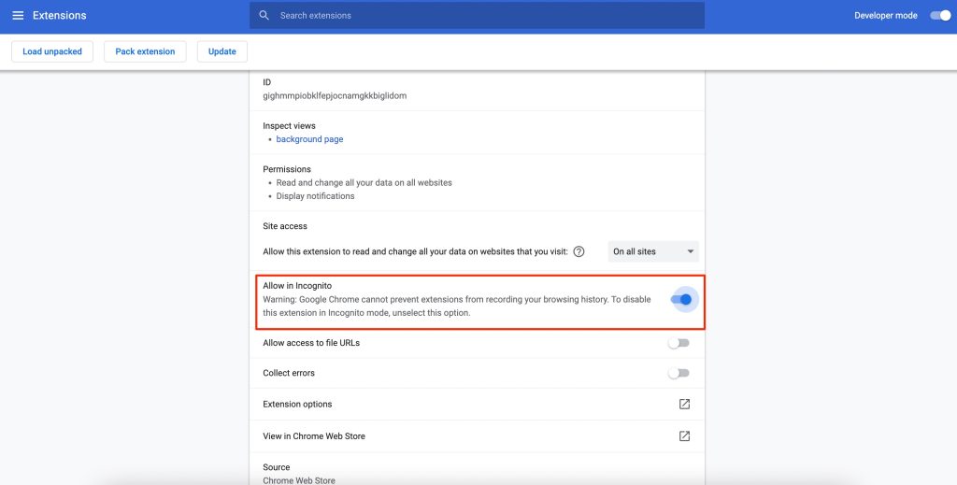Click the Display notifications permission text
Viewport: 957px width, 485px height.
[315, 196]
